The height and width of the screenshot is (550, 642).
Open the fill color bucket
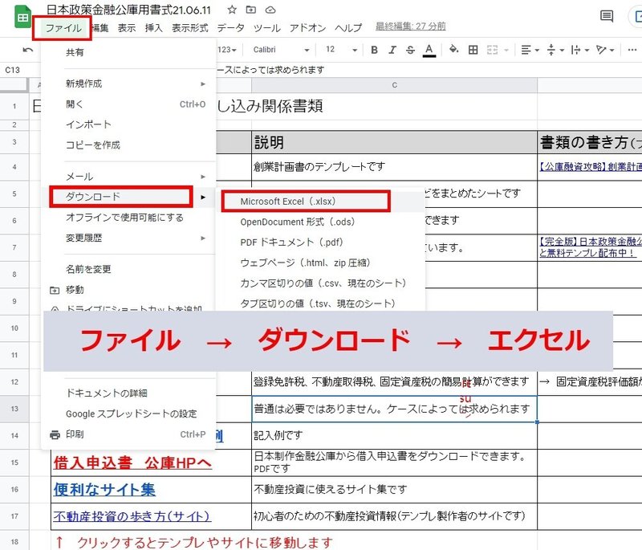pyautogui.click(x=453, y=50)
